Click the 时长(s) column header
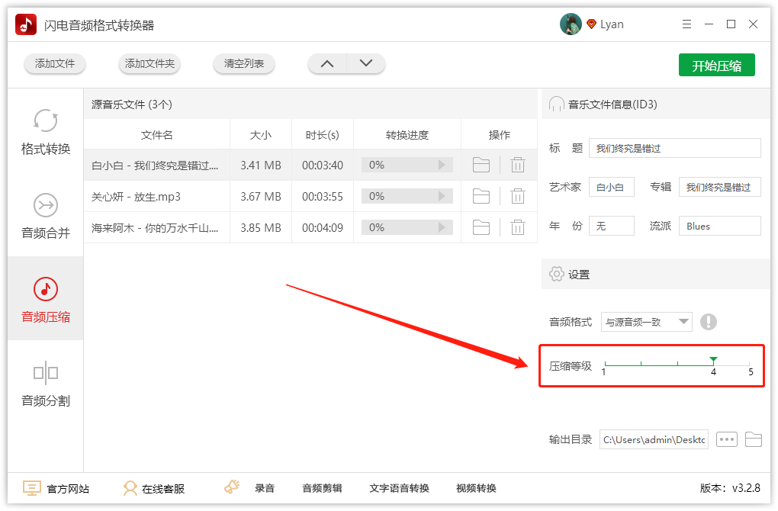The width and height of the screenshot is (778, 511). coord(323,134)
